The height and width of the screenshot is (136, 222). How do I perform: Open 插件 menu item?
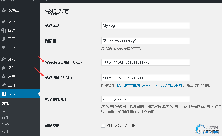(12, 68)
